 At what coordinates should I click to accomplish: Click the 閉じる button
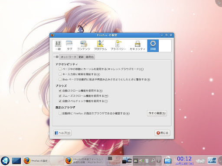tap(162, 133)
